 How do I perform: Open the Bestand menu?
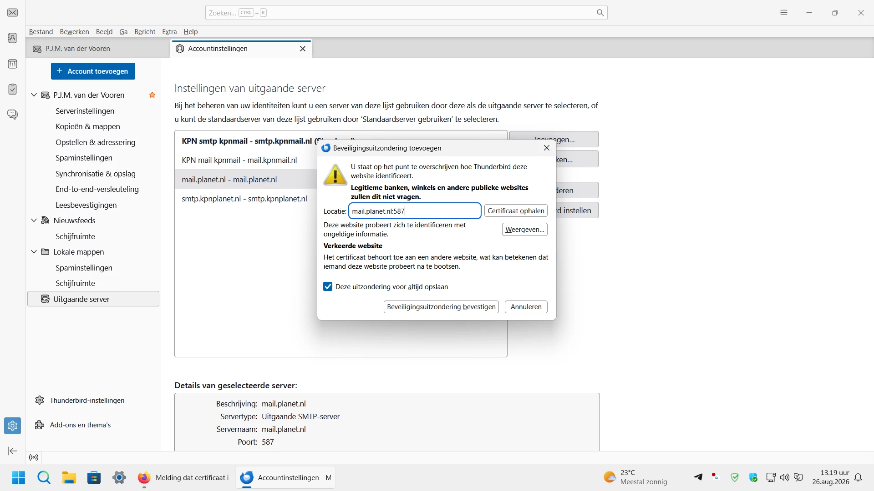pyautogui.click(x=41, y=32)
